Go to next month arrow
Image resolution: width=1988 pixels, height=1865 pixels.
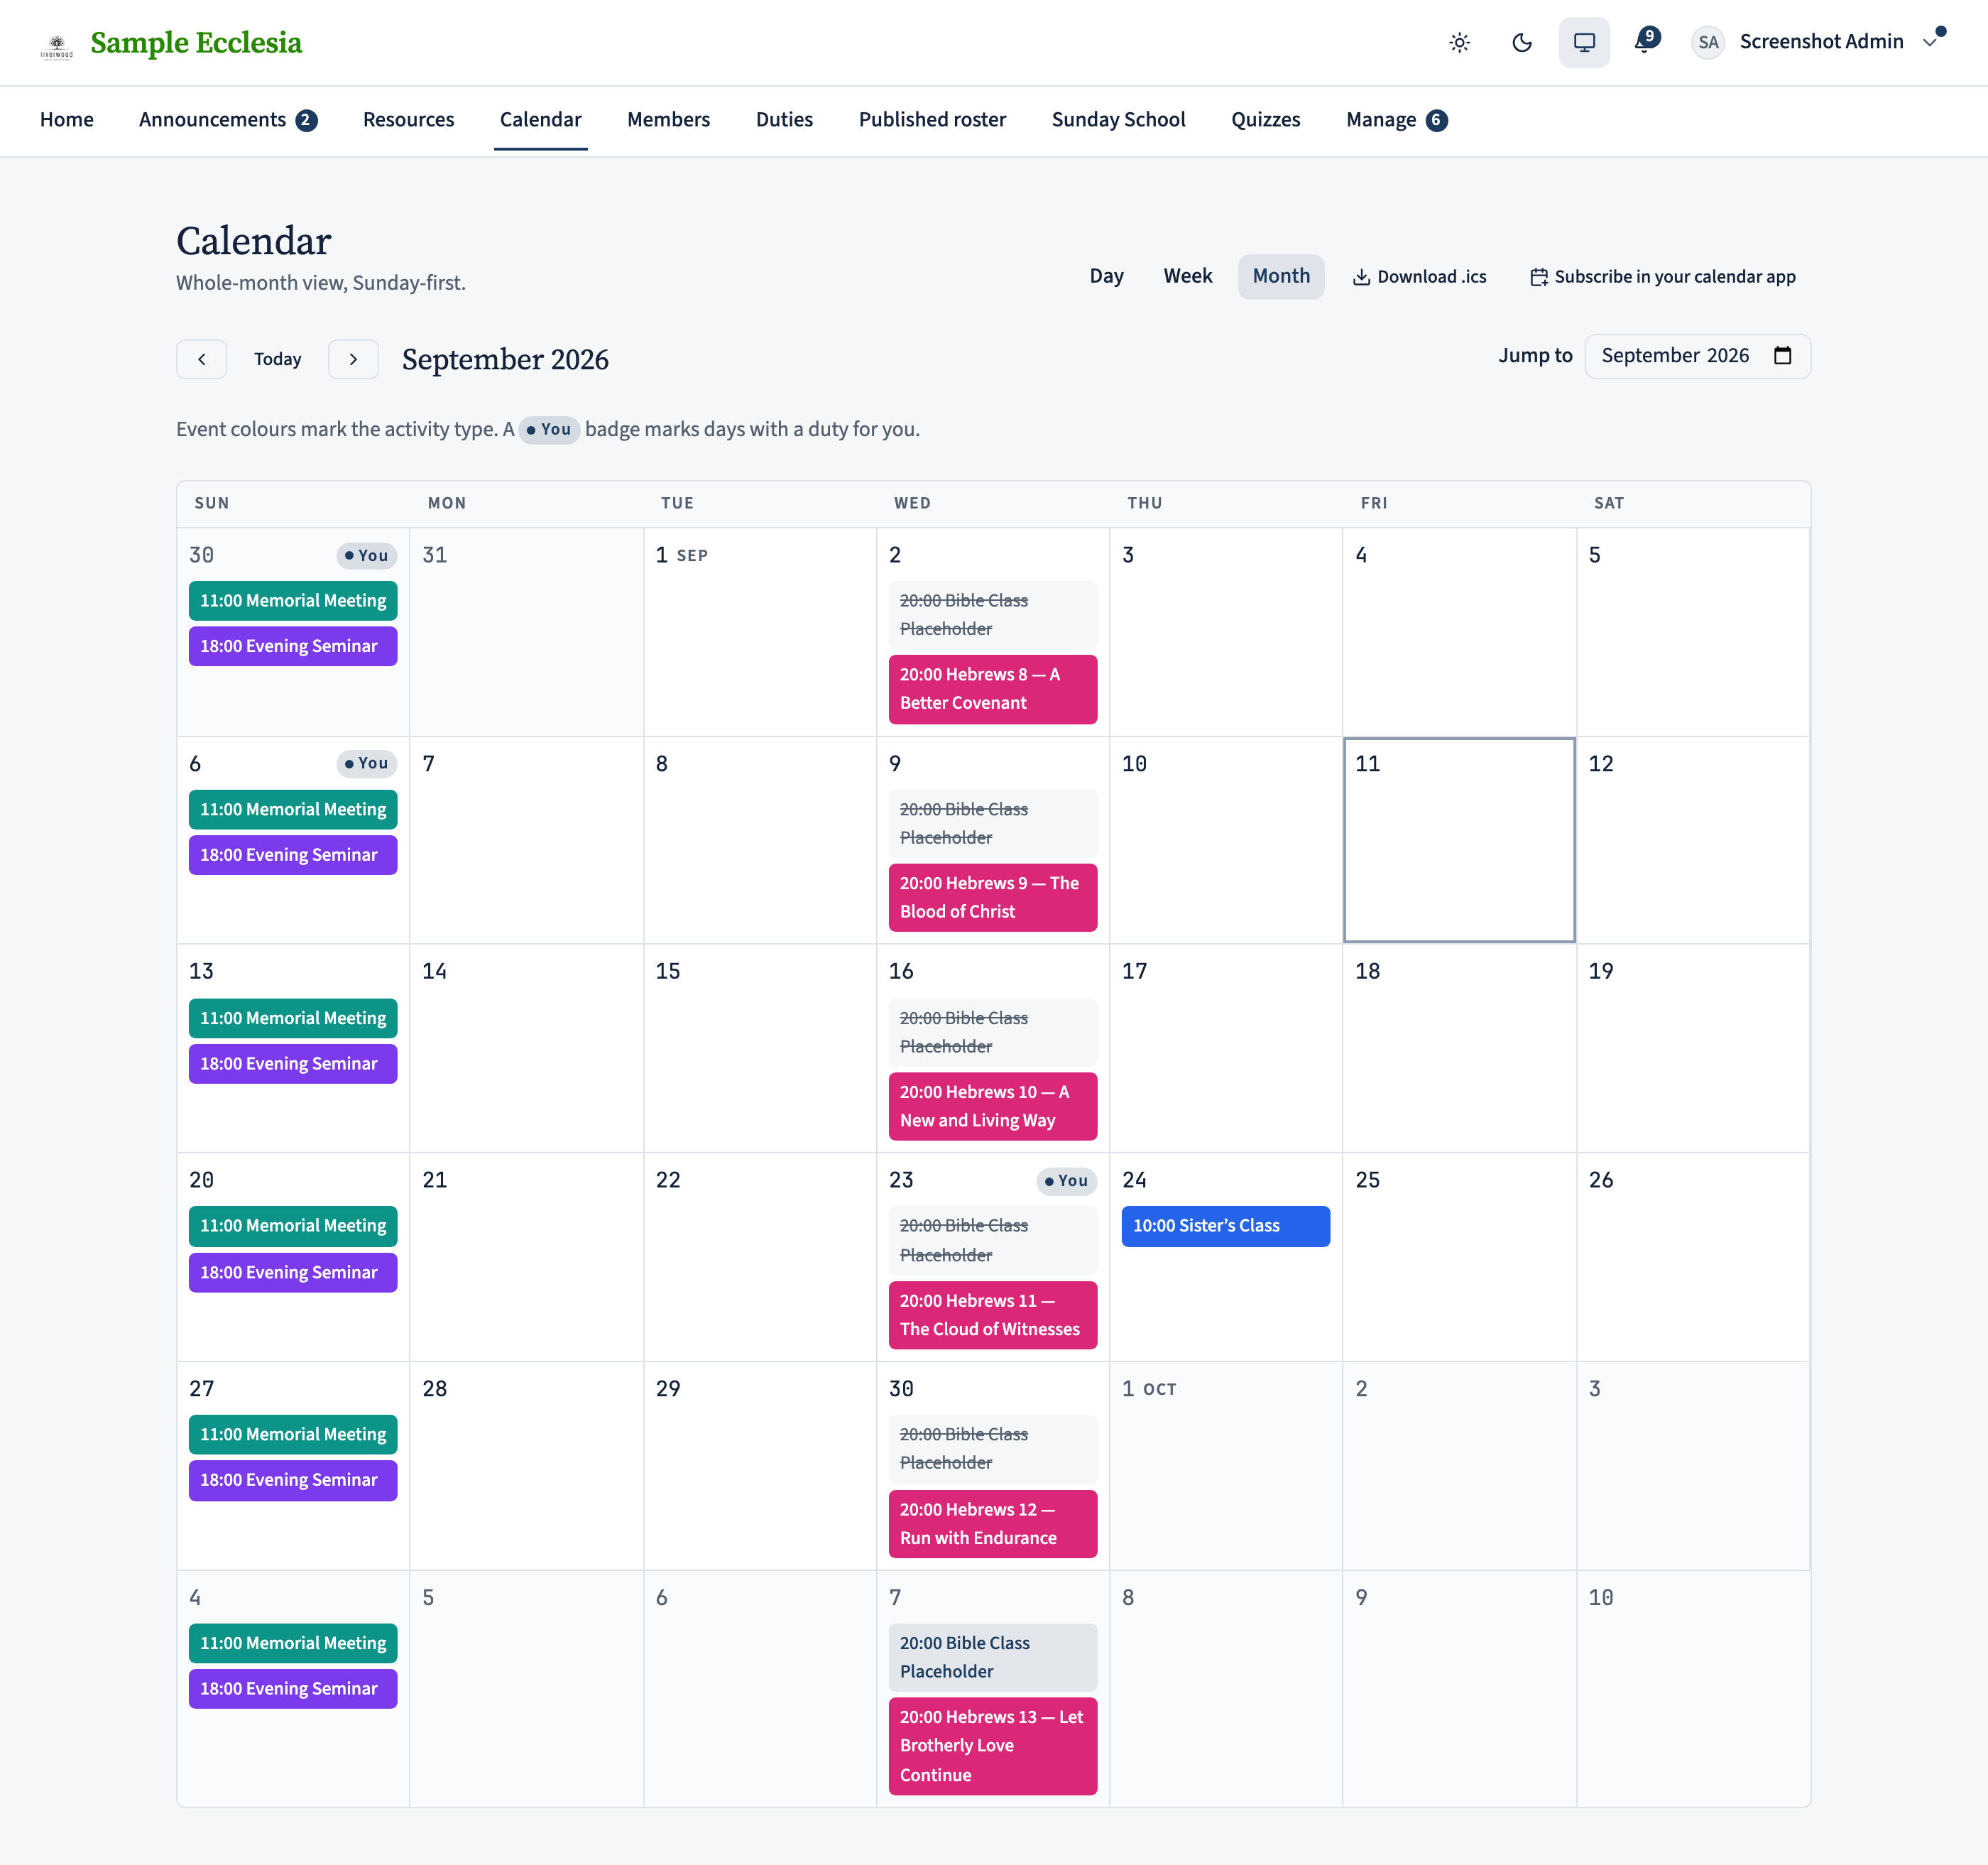click(353, 359)
